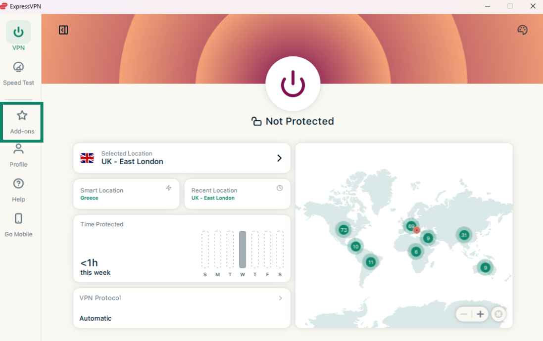
Task: Open Speed Test from sidebar
Action: (18, 73)
